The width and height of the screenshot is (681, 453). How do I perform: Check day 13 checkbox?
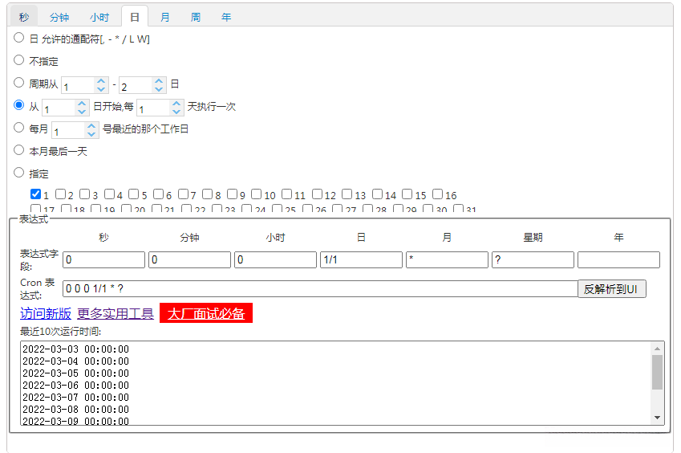coord(347,194)
